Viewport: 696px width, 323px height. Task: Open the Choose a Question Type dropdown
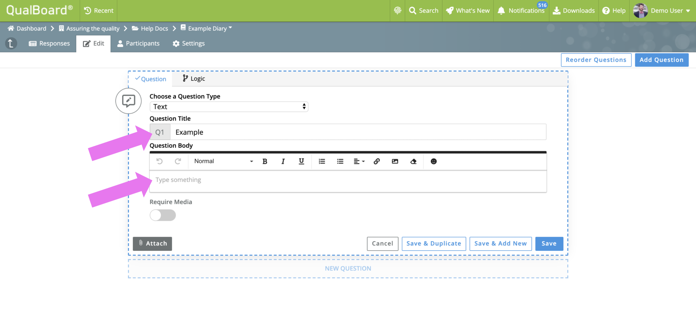pyautogui.click(x=229, y=106)
